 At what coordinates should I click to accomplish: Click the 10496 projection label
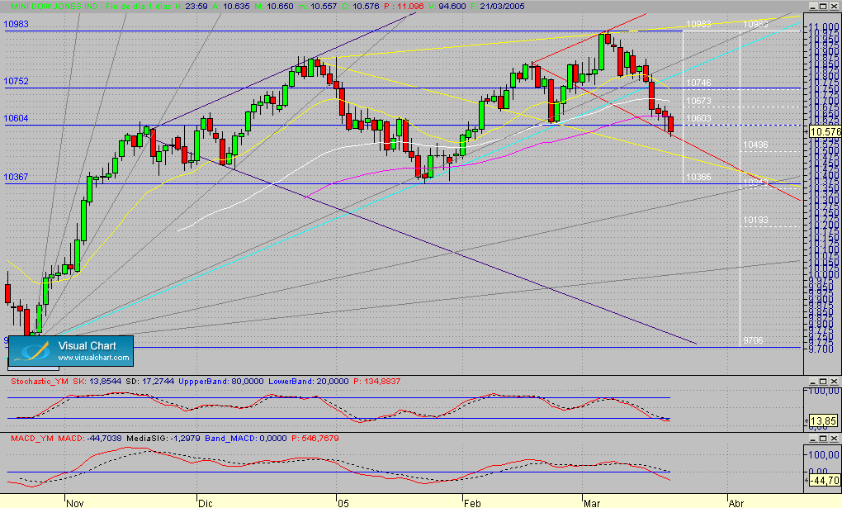coord(755,145)
